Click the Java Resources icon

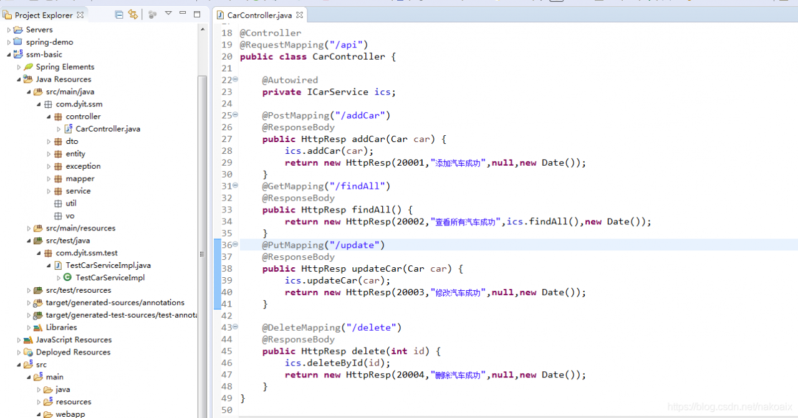click(x=28, y=79)
